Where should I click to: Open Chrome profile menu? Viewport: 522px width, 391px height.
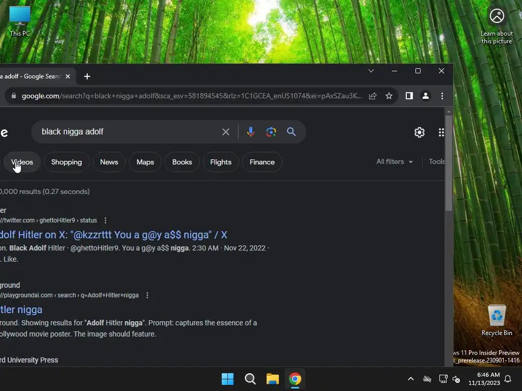click(426, 96)
